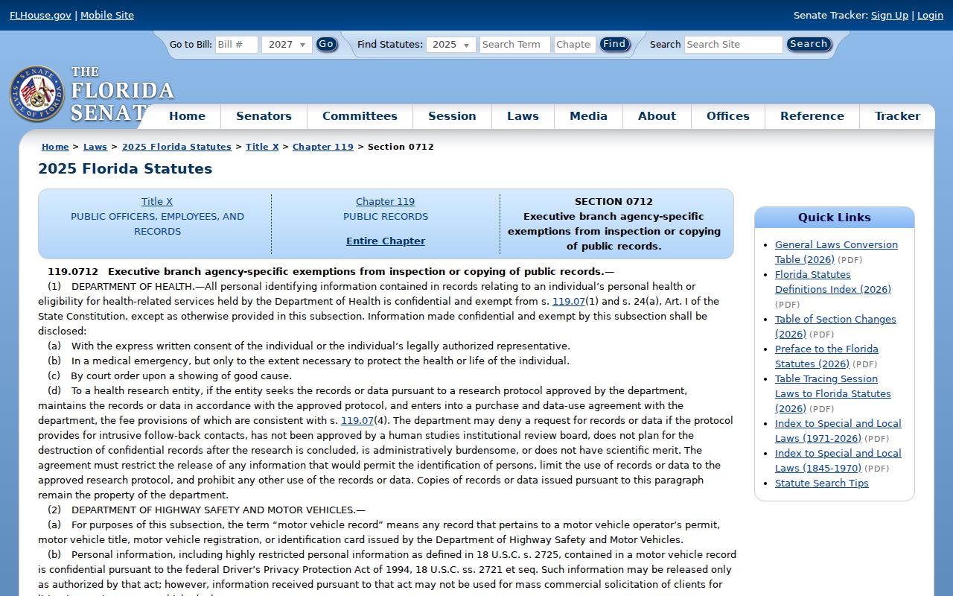Open Table Tracing Session Laws link
Viewport: 953px width, 596px height.
[833, 393]
